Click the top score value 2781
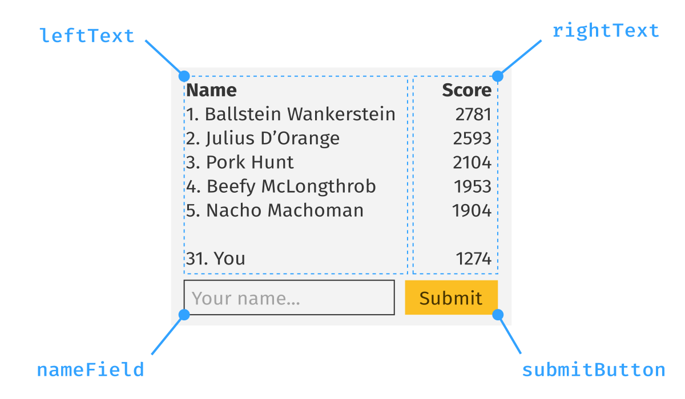The width and height of the screenshot is (685, 399). pyautogui.click(x=473, y=115)
